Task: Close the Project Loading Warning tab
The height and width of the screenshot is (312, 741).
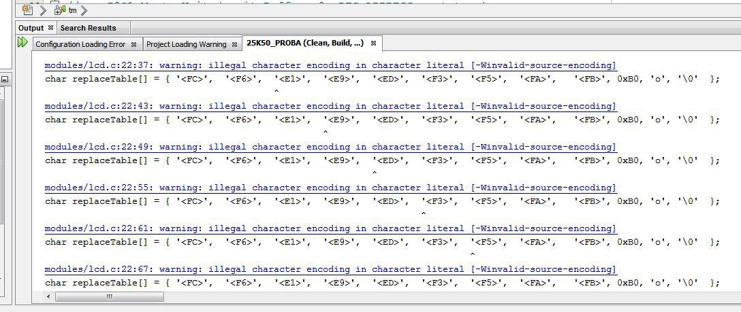Action: [x=234, y=44]
